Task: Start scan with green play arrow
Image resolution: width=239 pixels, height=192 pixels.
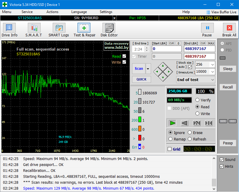Action: coord(173,123)
